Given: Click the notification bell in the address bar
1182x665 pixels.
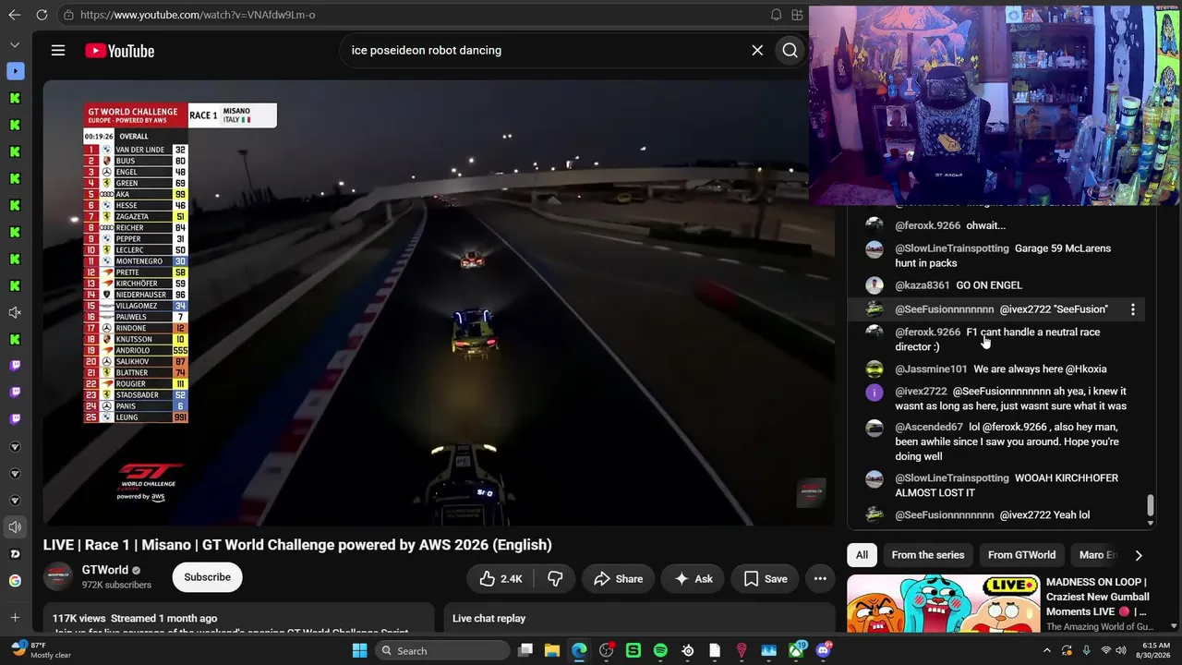Looking at the screenshot, I should [776, 15].
